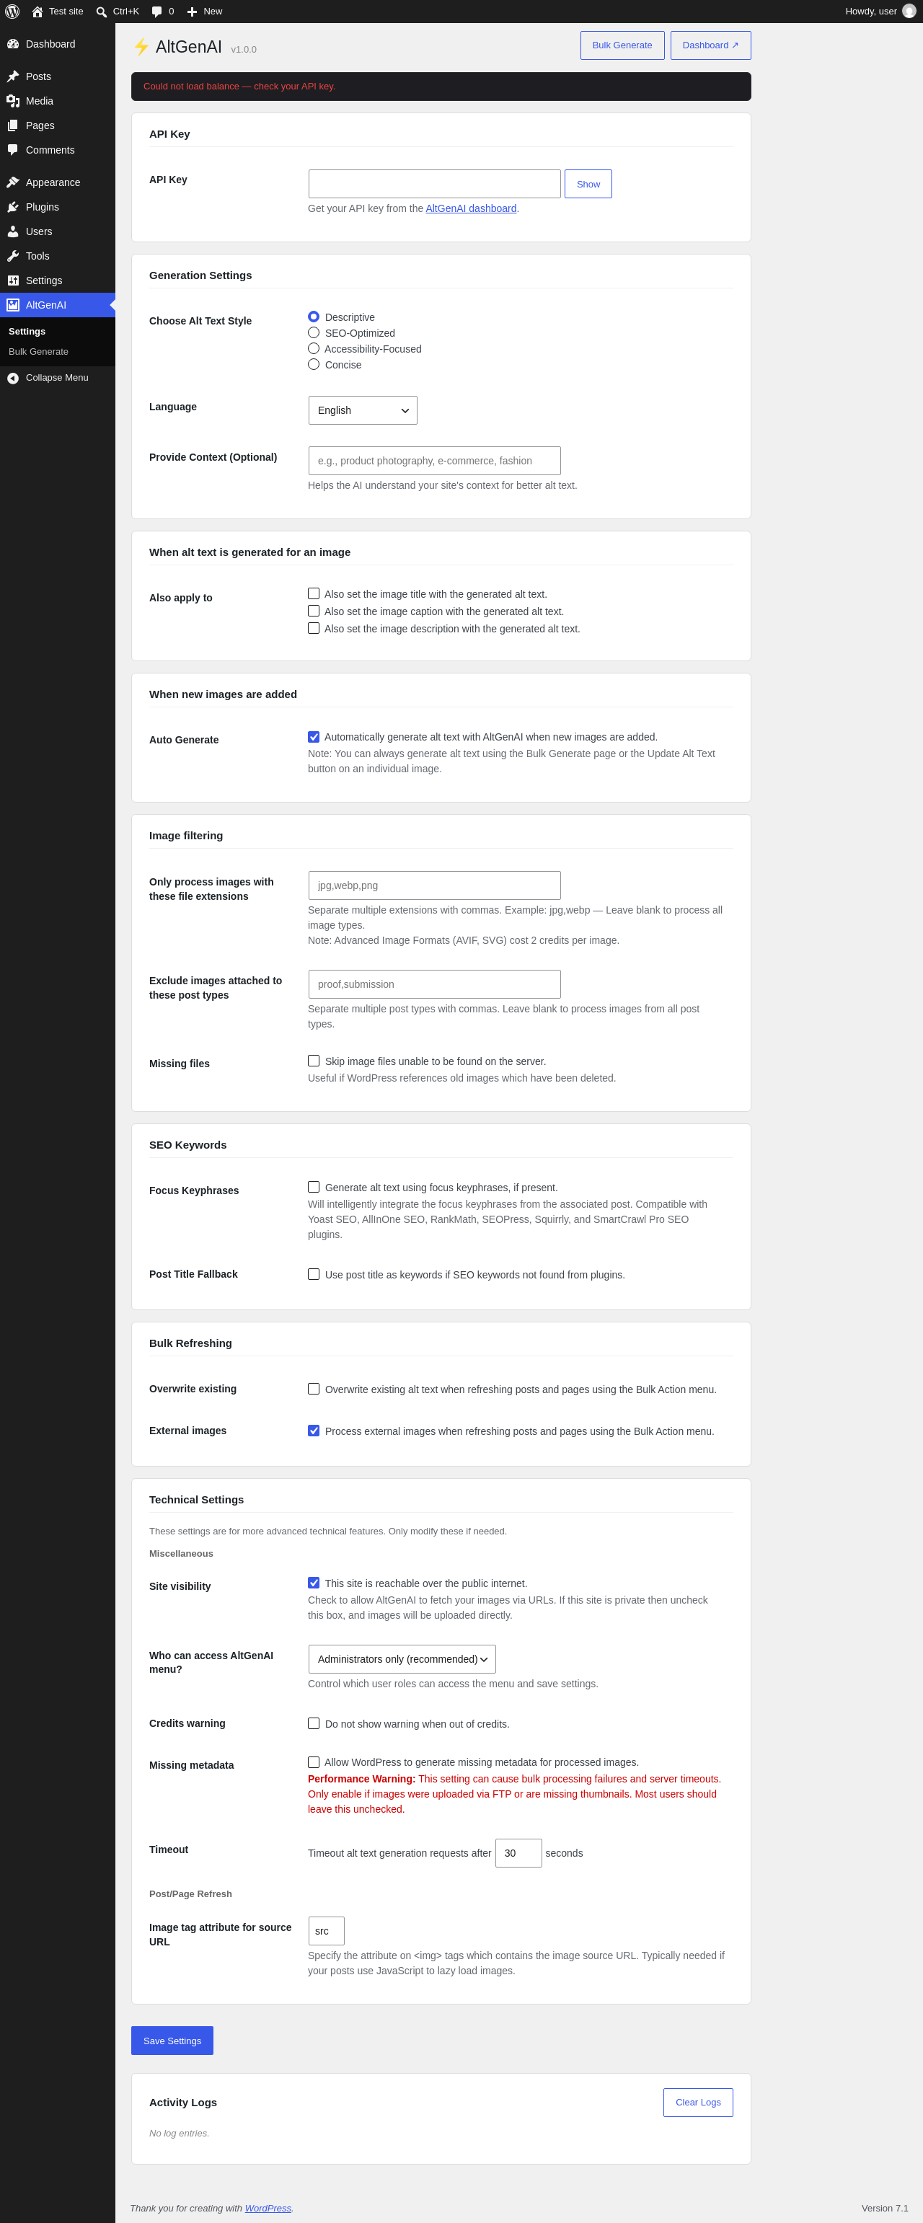923x2223 pixels.
Task: Uncheck automatic alt text generation checkbox
Action: (x=313, y=737)
